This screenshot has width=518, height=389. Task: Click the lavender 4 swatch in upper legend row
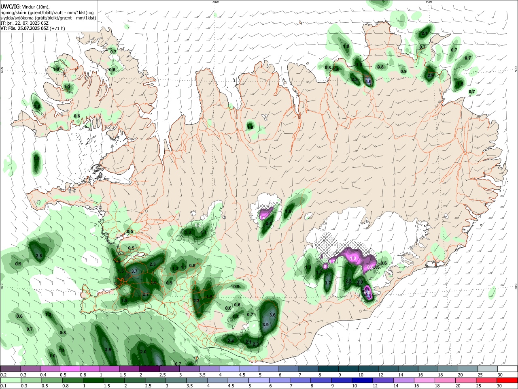[x=229, y=369]
